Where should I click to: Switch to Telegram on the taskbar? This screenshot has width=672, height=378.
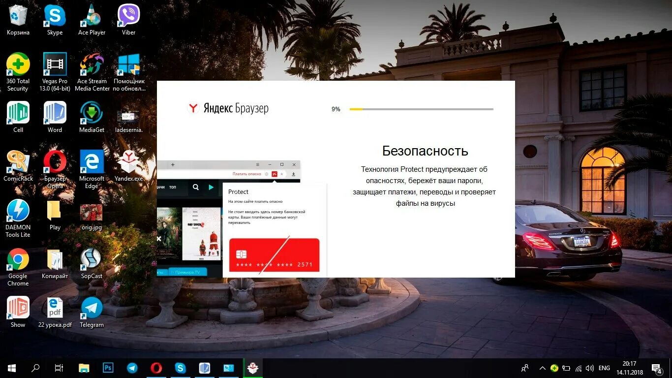(x=132, y=368)
